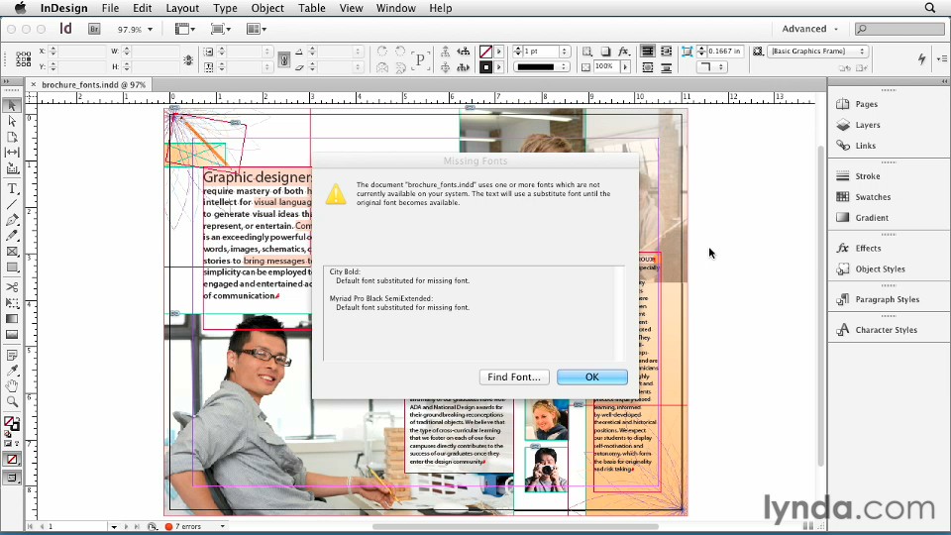The image size is (951, 535).
Task: Toggle the reference point locator grid
Action: [x=24, y=58]
